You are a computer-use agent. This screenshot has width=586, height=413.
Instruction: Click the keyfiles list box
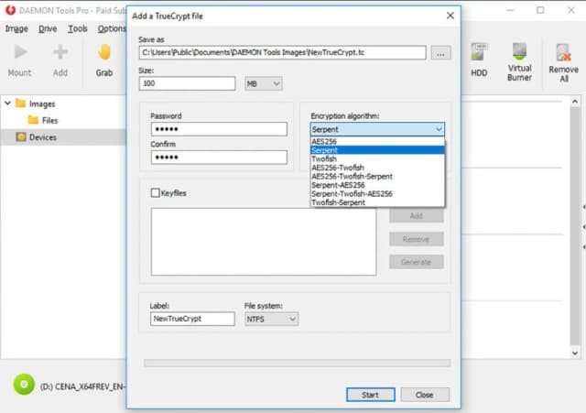(x=264, y=242)
